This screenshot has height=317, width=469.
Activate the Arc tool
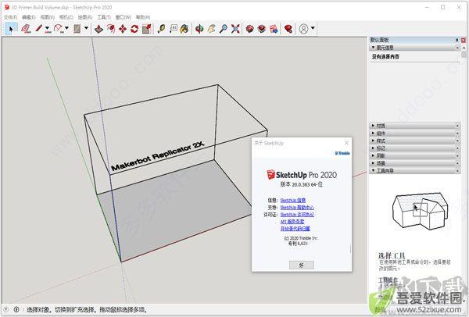(x=58, y=29)
